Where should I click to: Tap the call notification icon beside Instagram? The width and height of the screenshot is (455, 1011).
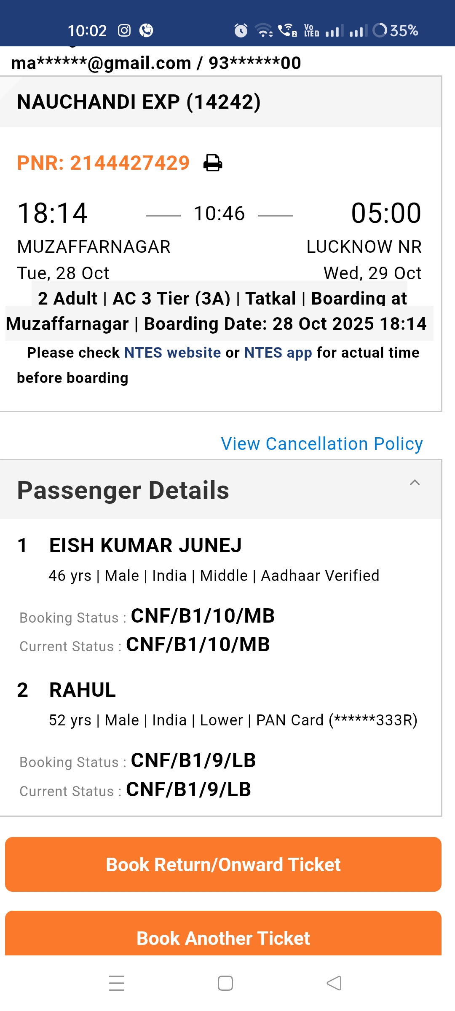146,30
